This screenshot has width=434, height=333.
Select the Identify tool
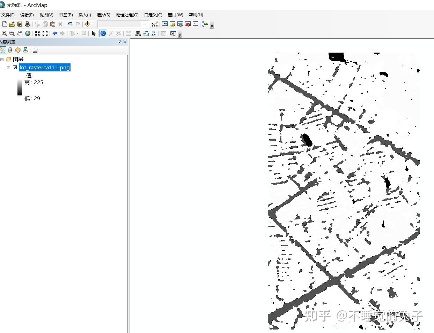pyautogui.click(x=103, y=33)
